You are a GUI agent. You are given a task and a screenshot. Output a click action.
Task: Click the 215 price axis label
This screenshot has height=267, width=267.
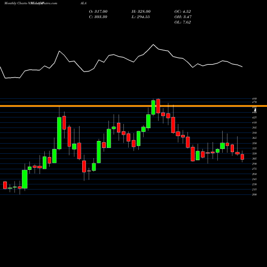(254, 190)
